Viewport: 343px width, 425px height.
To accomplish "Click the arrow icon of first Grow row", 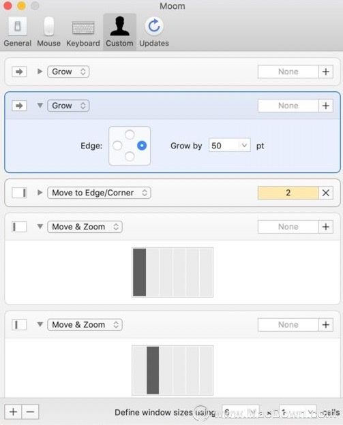I will (x=19, y=72).
